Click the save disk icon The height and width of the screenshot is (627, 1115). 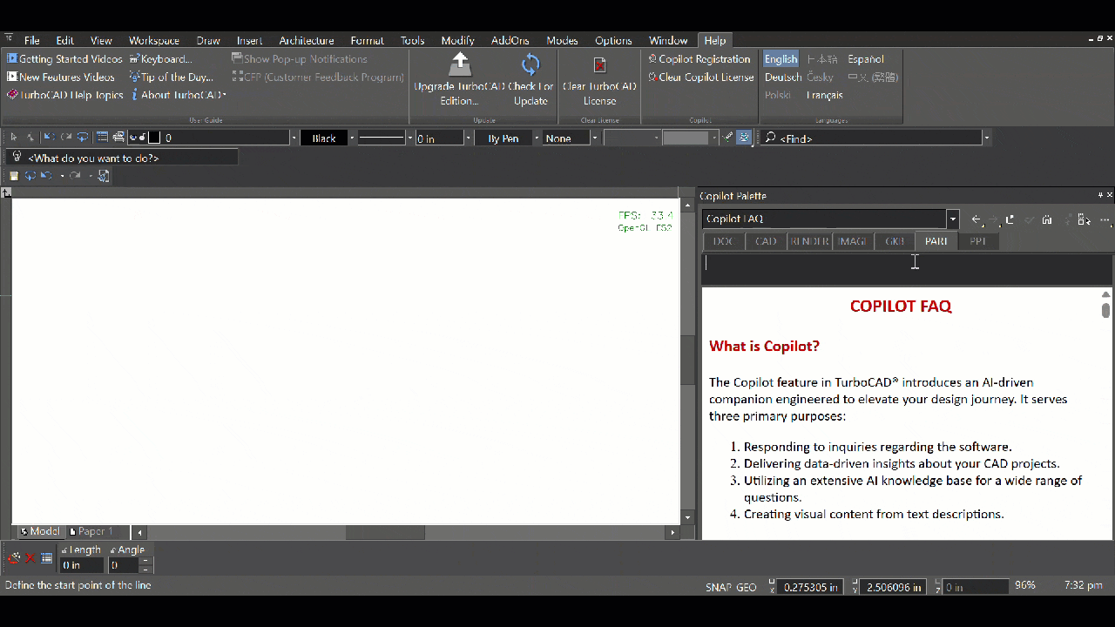pyautogui.click(x=14, y=176)
